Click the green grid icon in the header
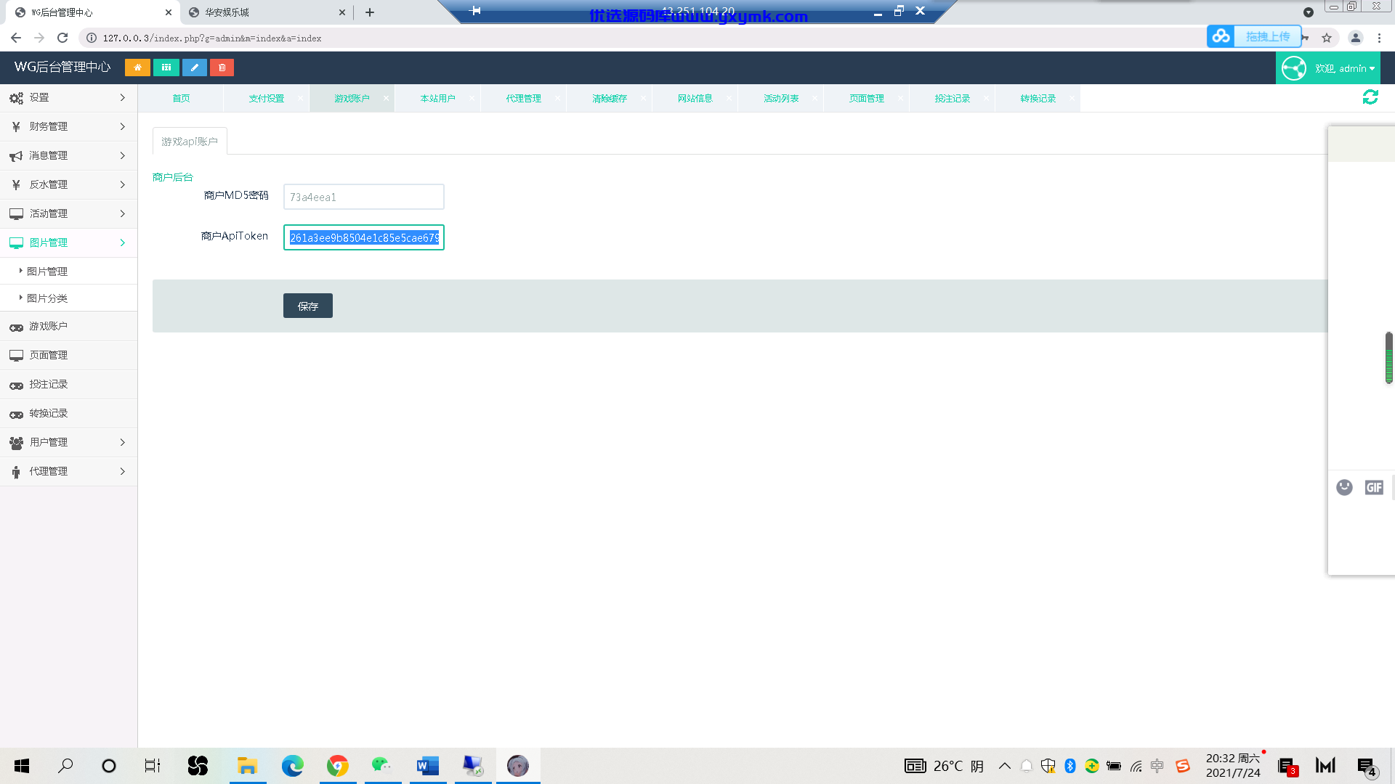The image size is (1395, 784). point(166,68)
